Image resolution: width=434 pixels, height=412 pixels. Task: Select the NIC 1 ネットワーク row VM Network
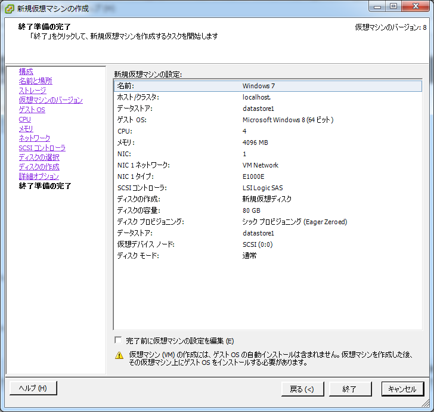[268, 165]
